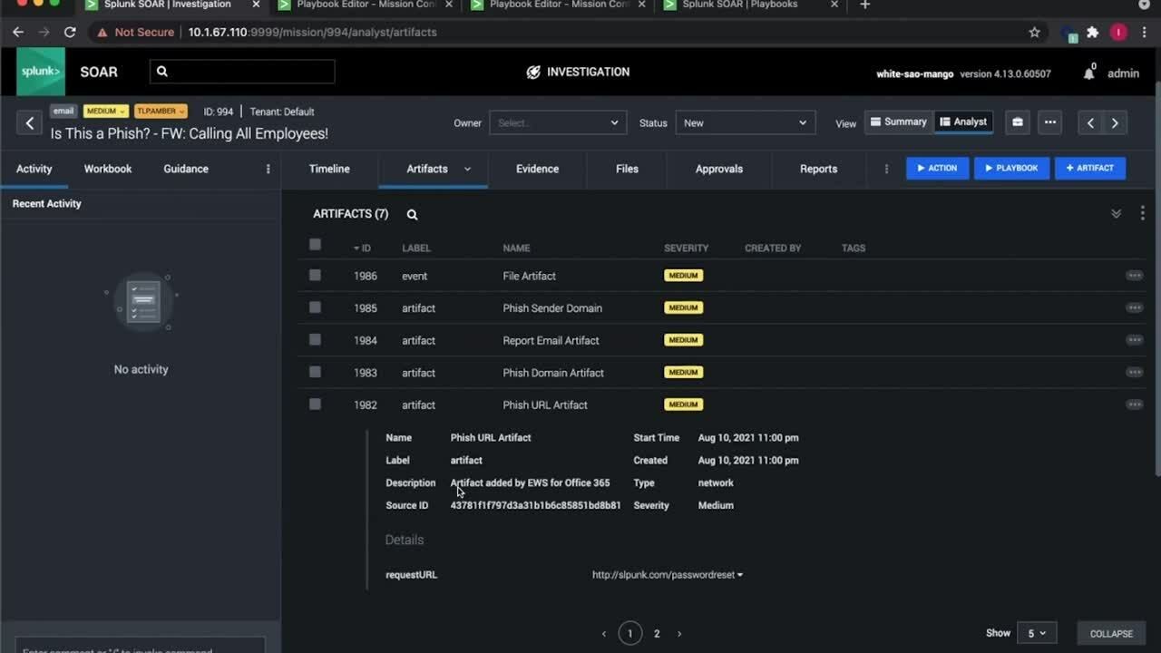Open a new browser tab
Image resolution: width=1161 pixels, height=653 pixels.
coord(864,5)
